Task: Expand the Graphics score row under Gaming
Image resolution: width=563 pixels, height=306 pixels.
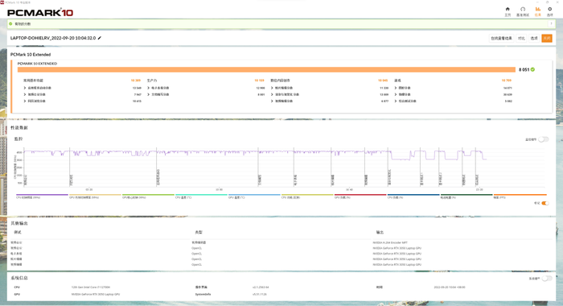Action: 453,88
